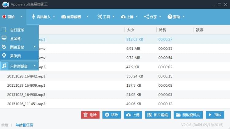This screenshot has width=230, height=129.
Task: Choose 全螢幕 recording mode
Action: (x=15, y=39)
